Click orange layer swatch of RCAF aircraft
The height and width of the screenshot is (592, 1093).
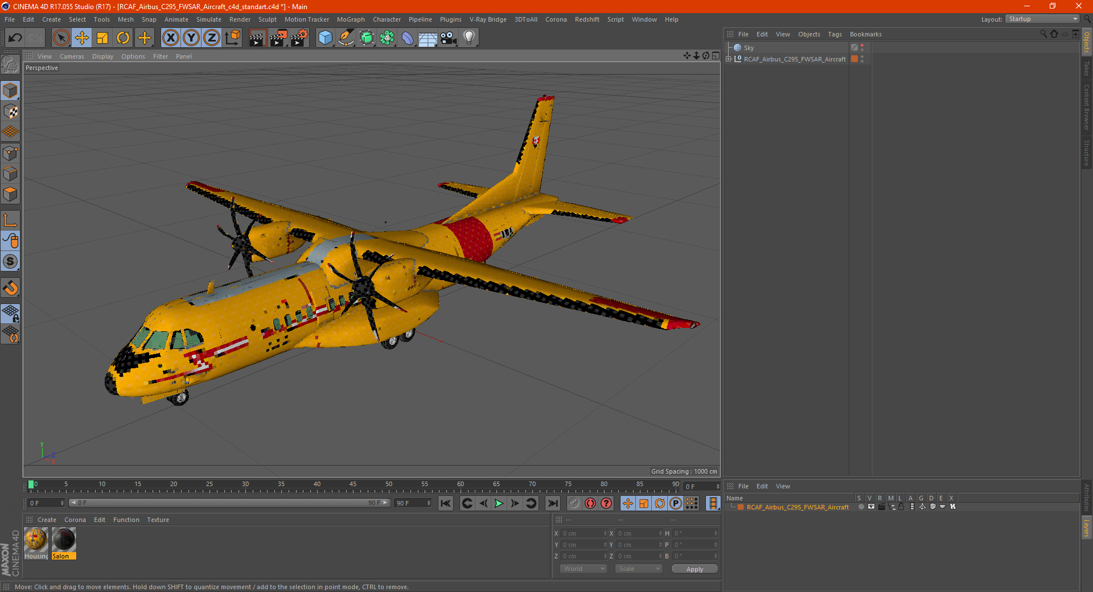(854, 59)
